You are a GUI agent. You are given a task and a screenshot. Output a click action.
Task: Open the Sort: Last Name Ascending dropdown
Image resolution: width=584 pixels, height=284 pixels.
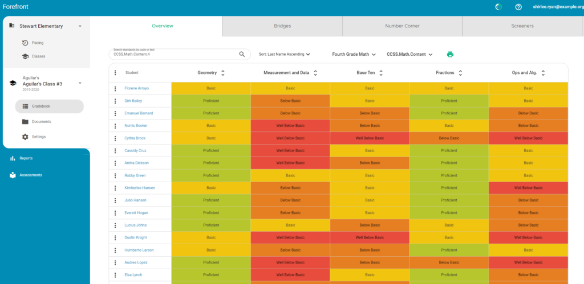pos(285,55)
